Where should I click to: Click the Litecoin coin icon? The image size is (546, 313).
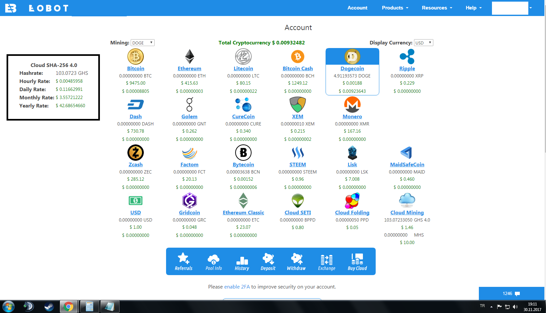pyautogui.click(x=243, y=57)
